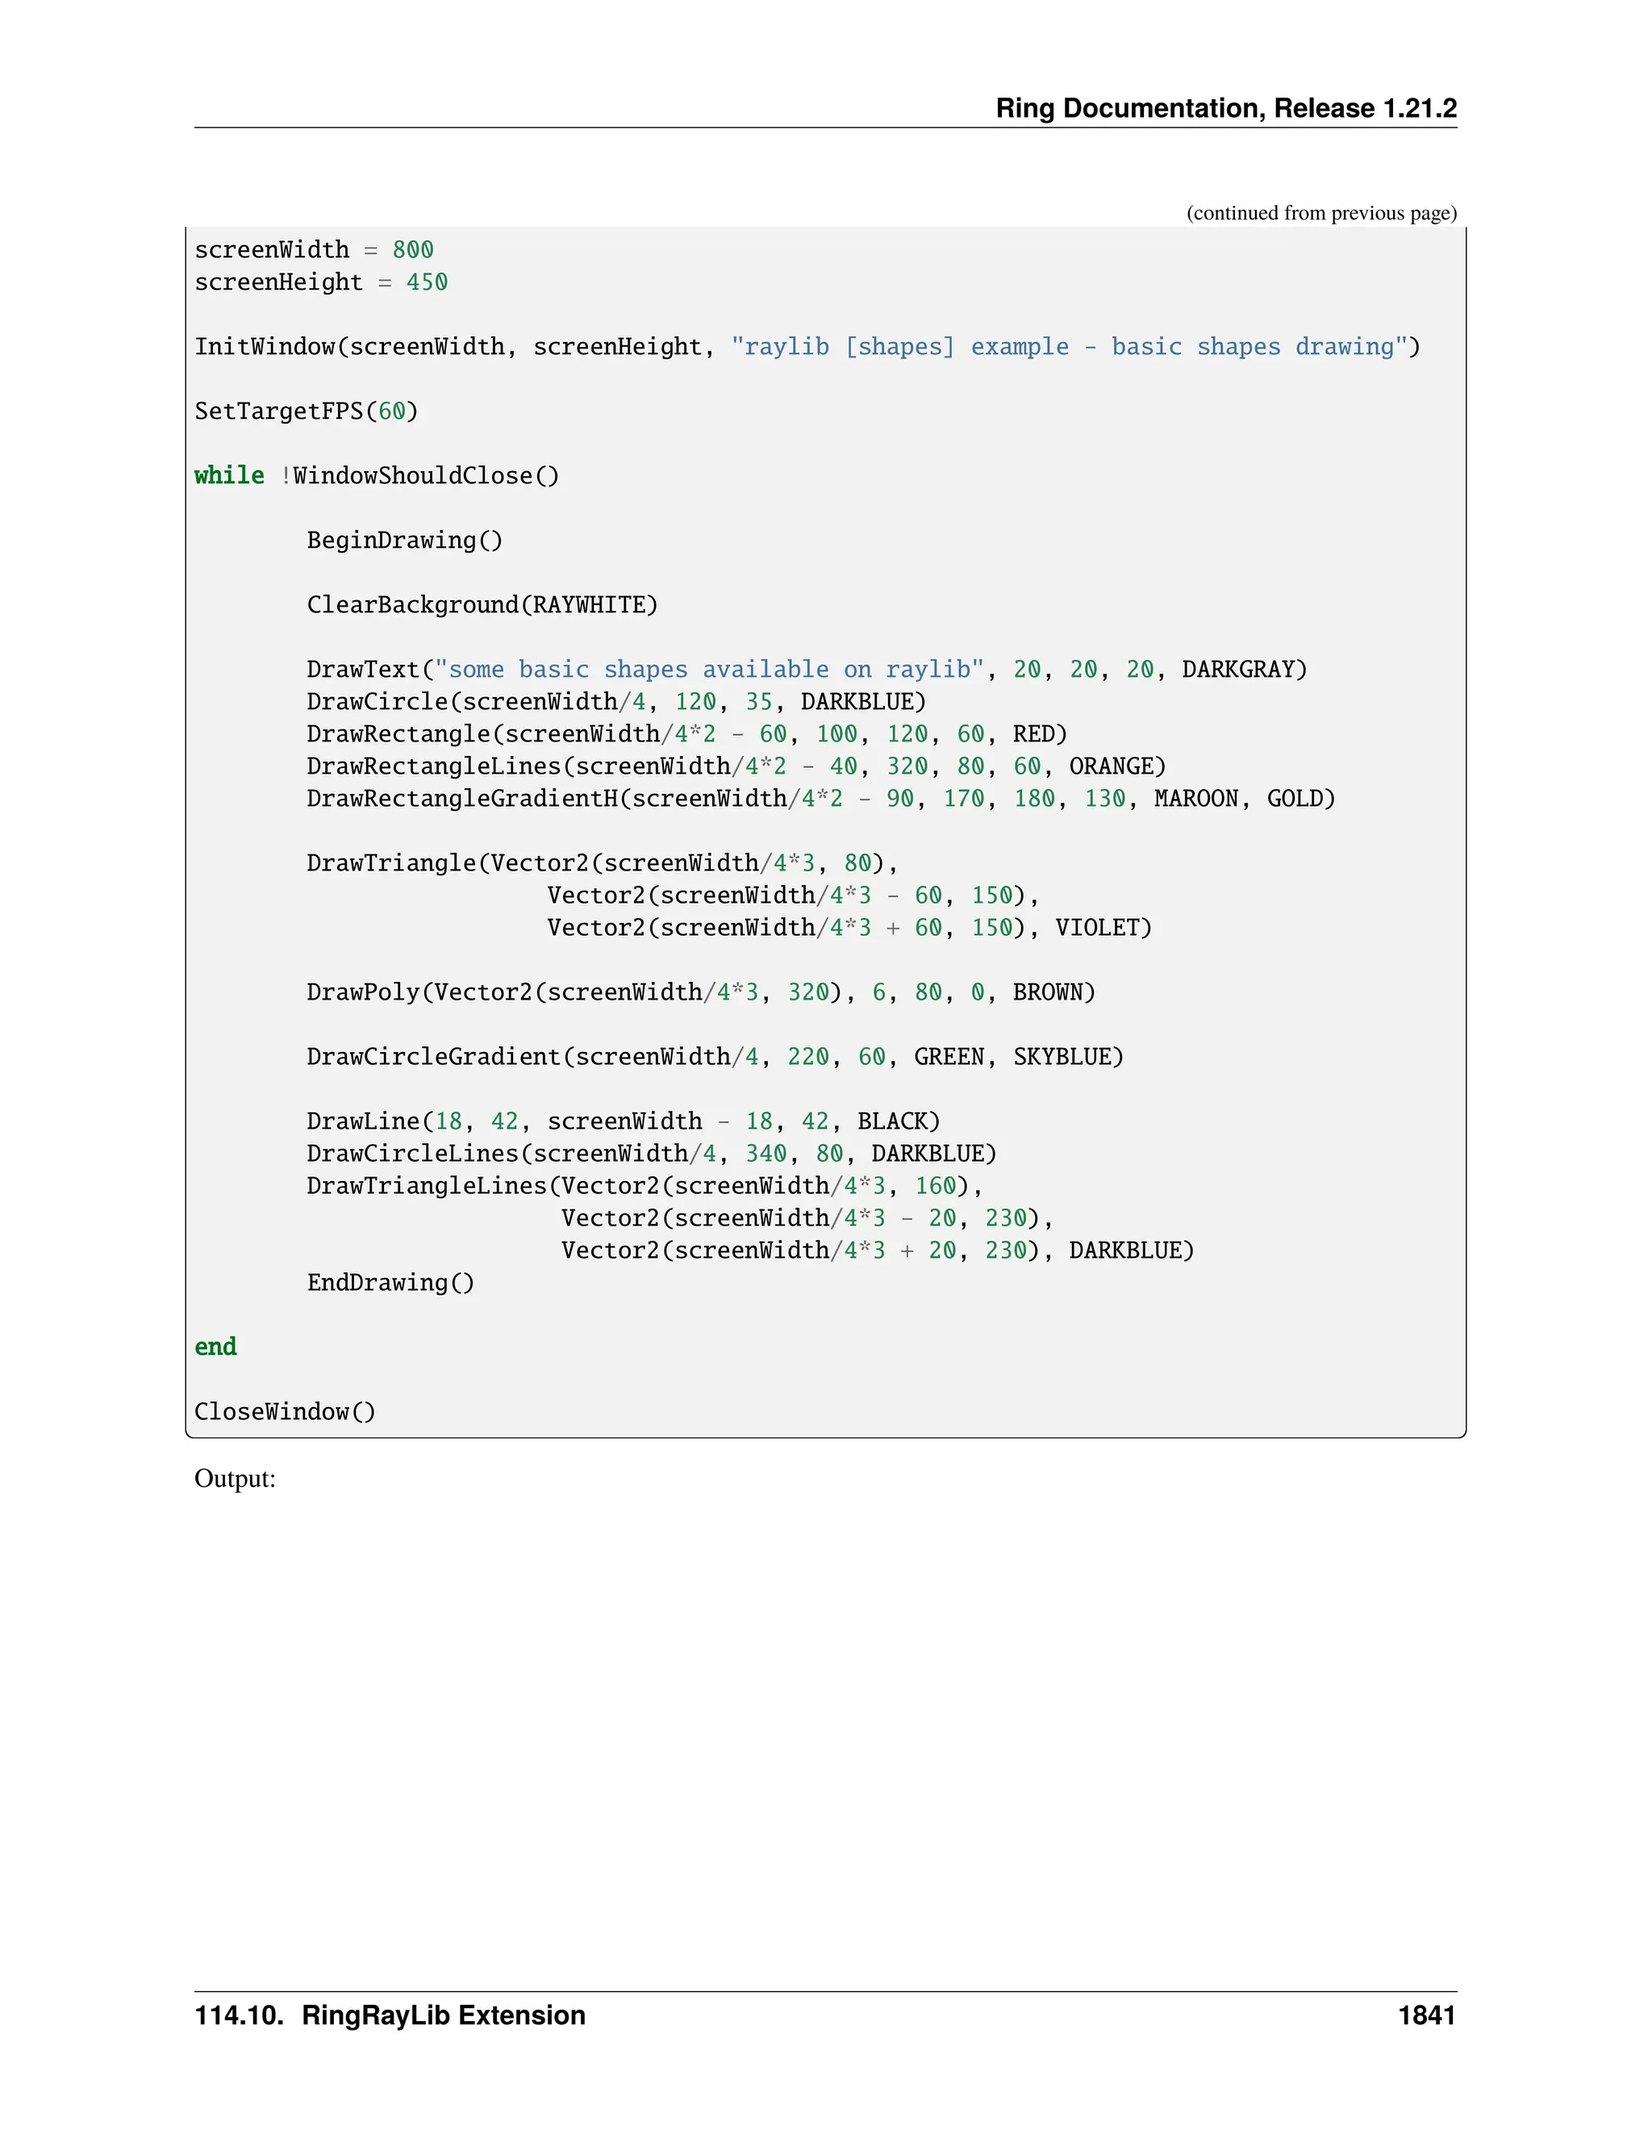Click the screenWidth = 800 line
The image size is (1652, 2138).
point(313,251)
